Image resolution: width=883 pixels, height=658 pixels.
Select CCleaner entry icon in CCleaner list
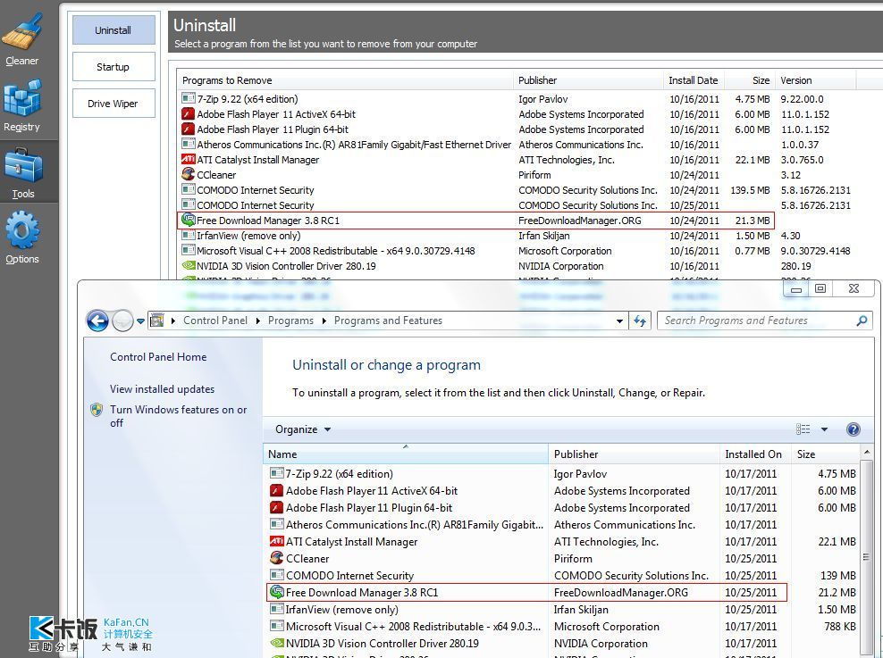coord(188,174)
